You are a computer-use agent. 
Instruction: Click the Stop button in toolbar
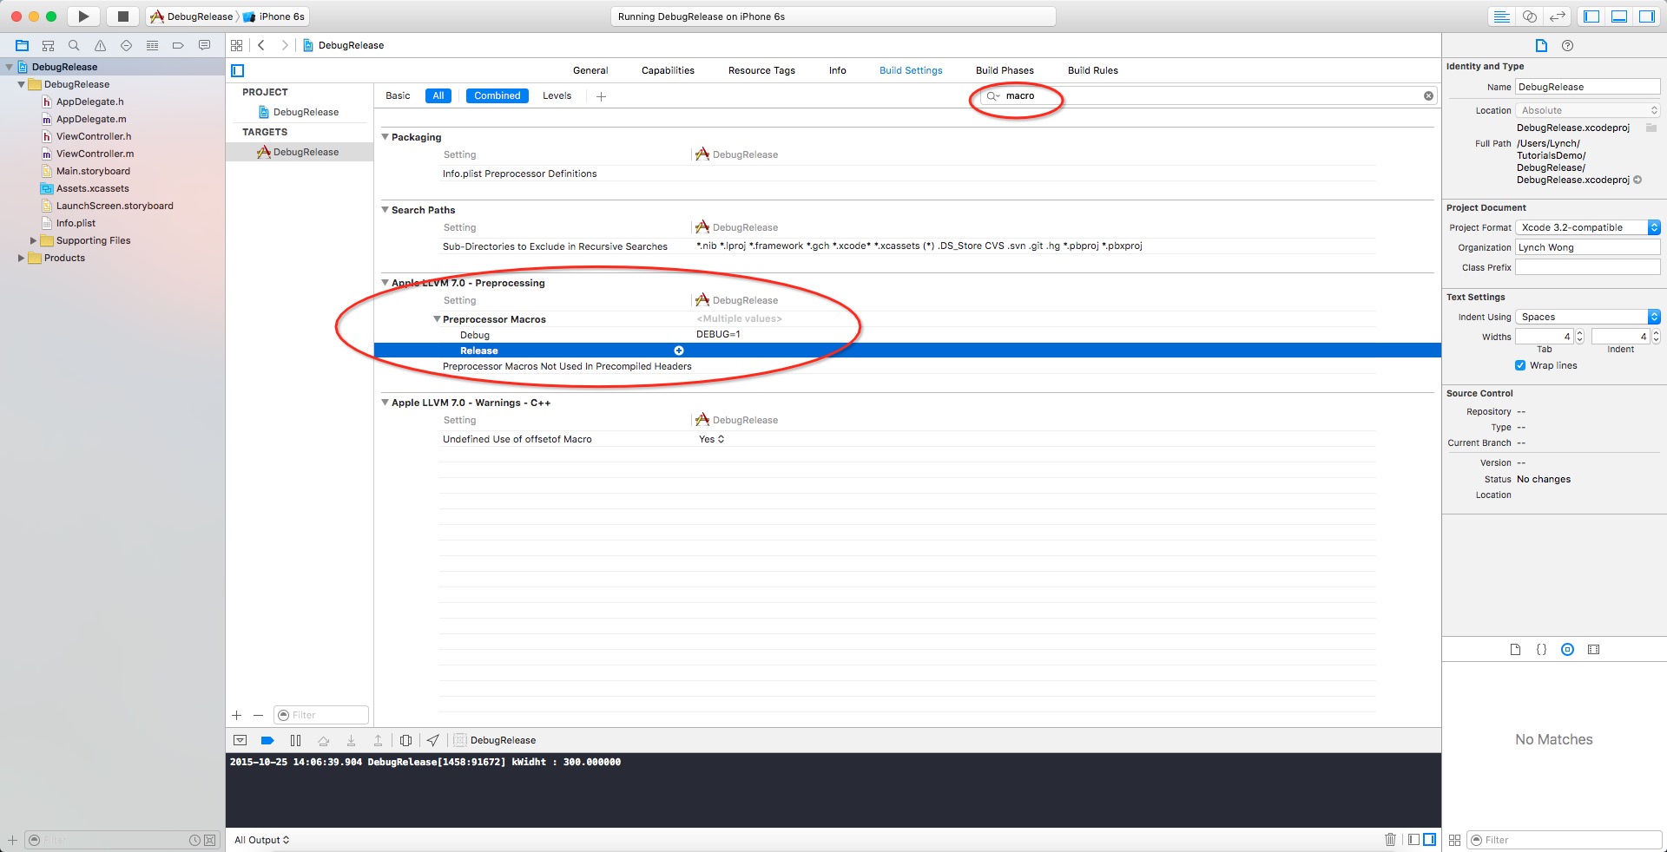(123, 16)
